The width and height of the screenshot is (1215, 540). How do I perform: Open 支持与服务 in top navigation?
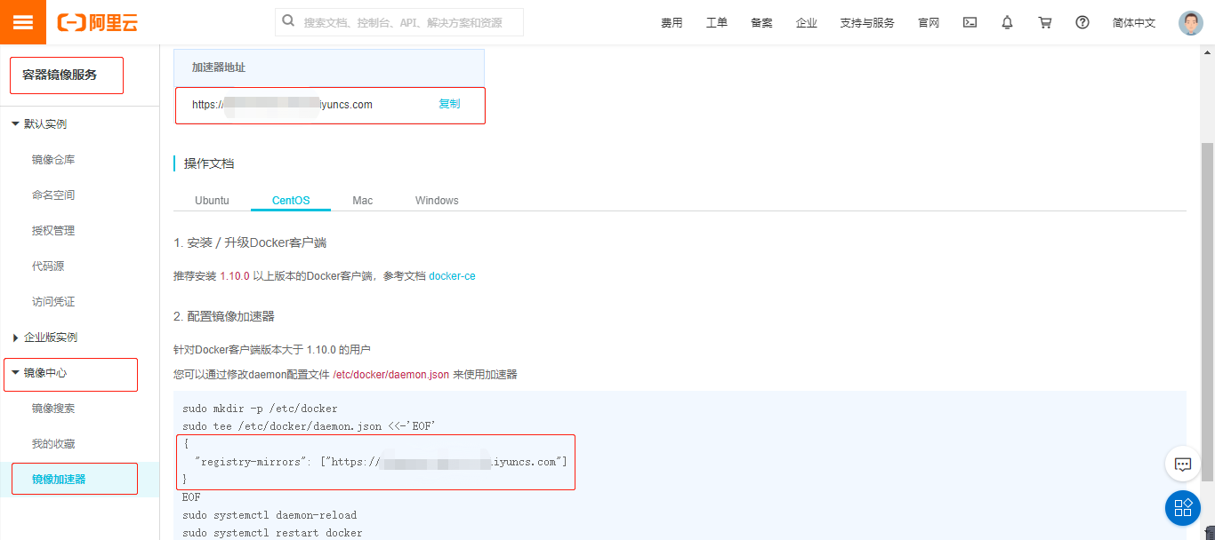(867, 23)
